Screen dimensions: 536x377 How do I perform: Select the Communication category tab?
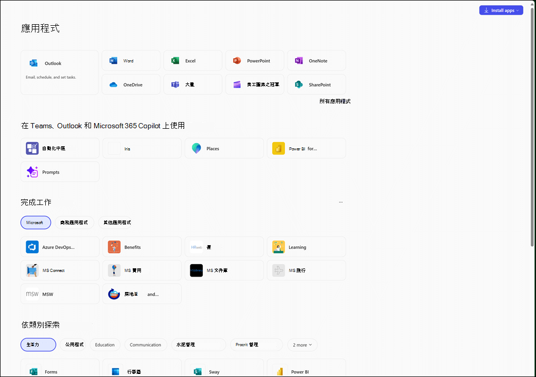pos(146,345)
